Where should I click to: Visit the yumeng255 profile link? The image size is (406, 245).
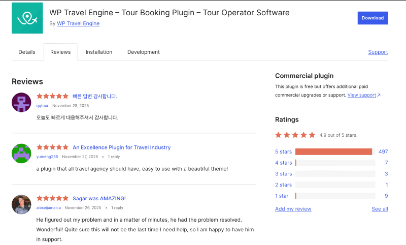click(x=47, y=157)
